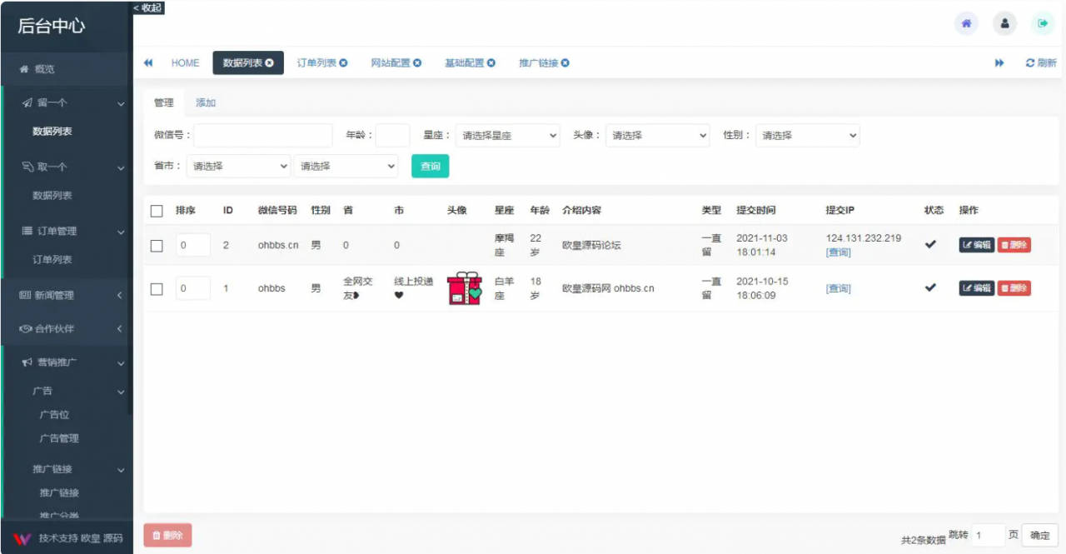Screen dimensions: 1066x554
Task: Click 编辑 for the ID 1 row
Action: pos(977,288)
